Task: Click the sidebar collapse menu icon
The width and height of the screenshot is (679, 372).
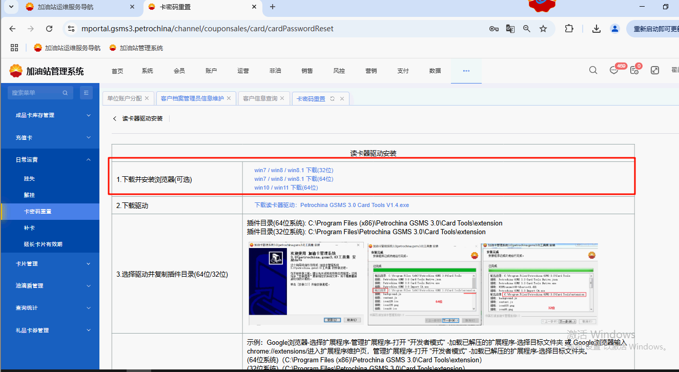Action: coord(86,93)
